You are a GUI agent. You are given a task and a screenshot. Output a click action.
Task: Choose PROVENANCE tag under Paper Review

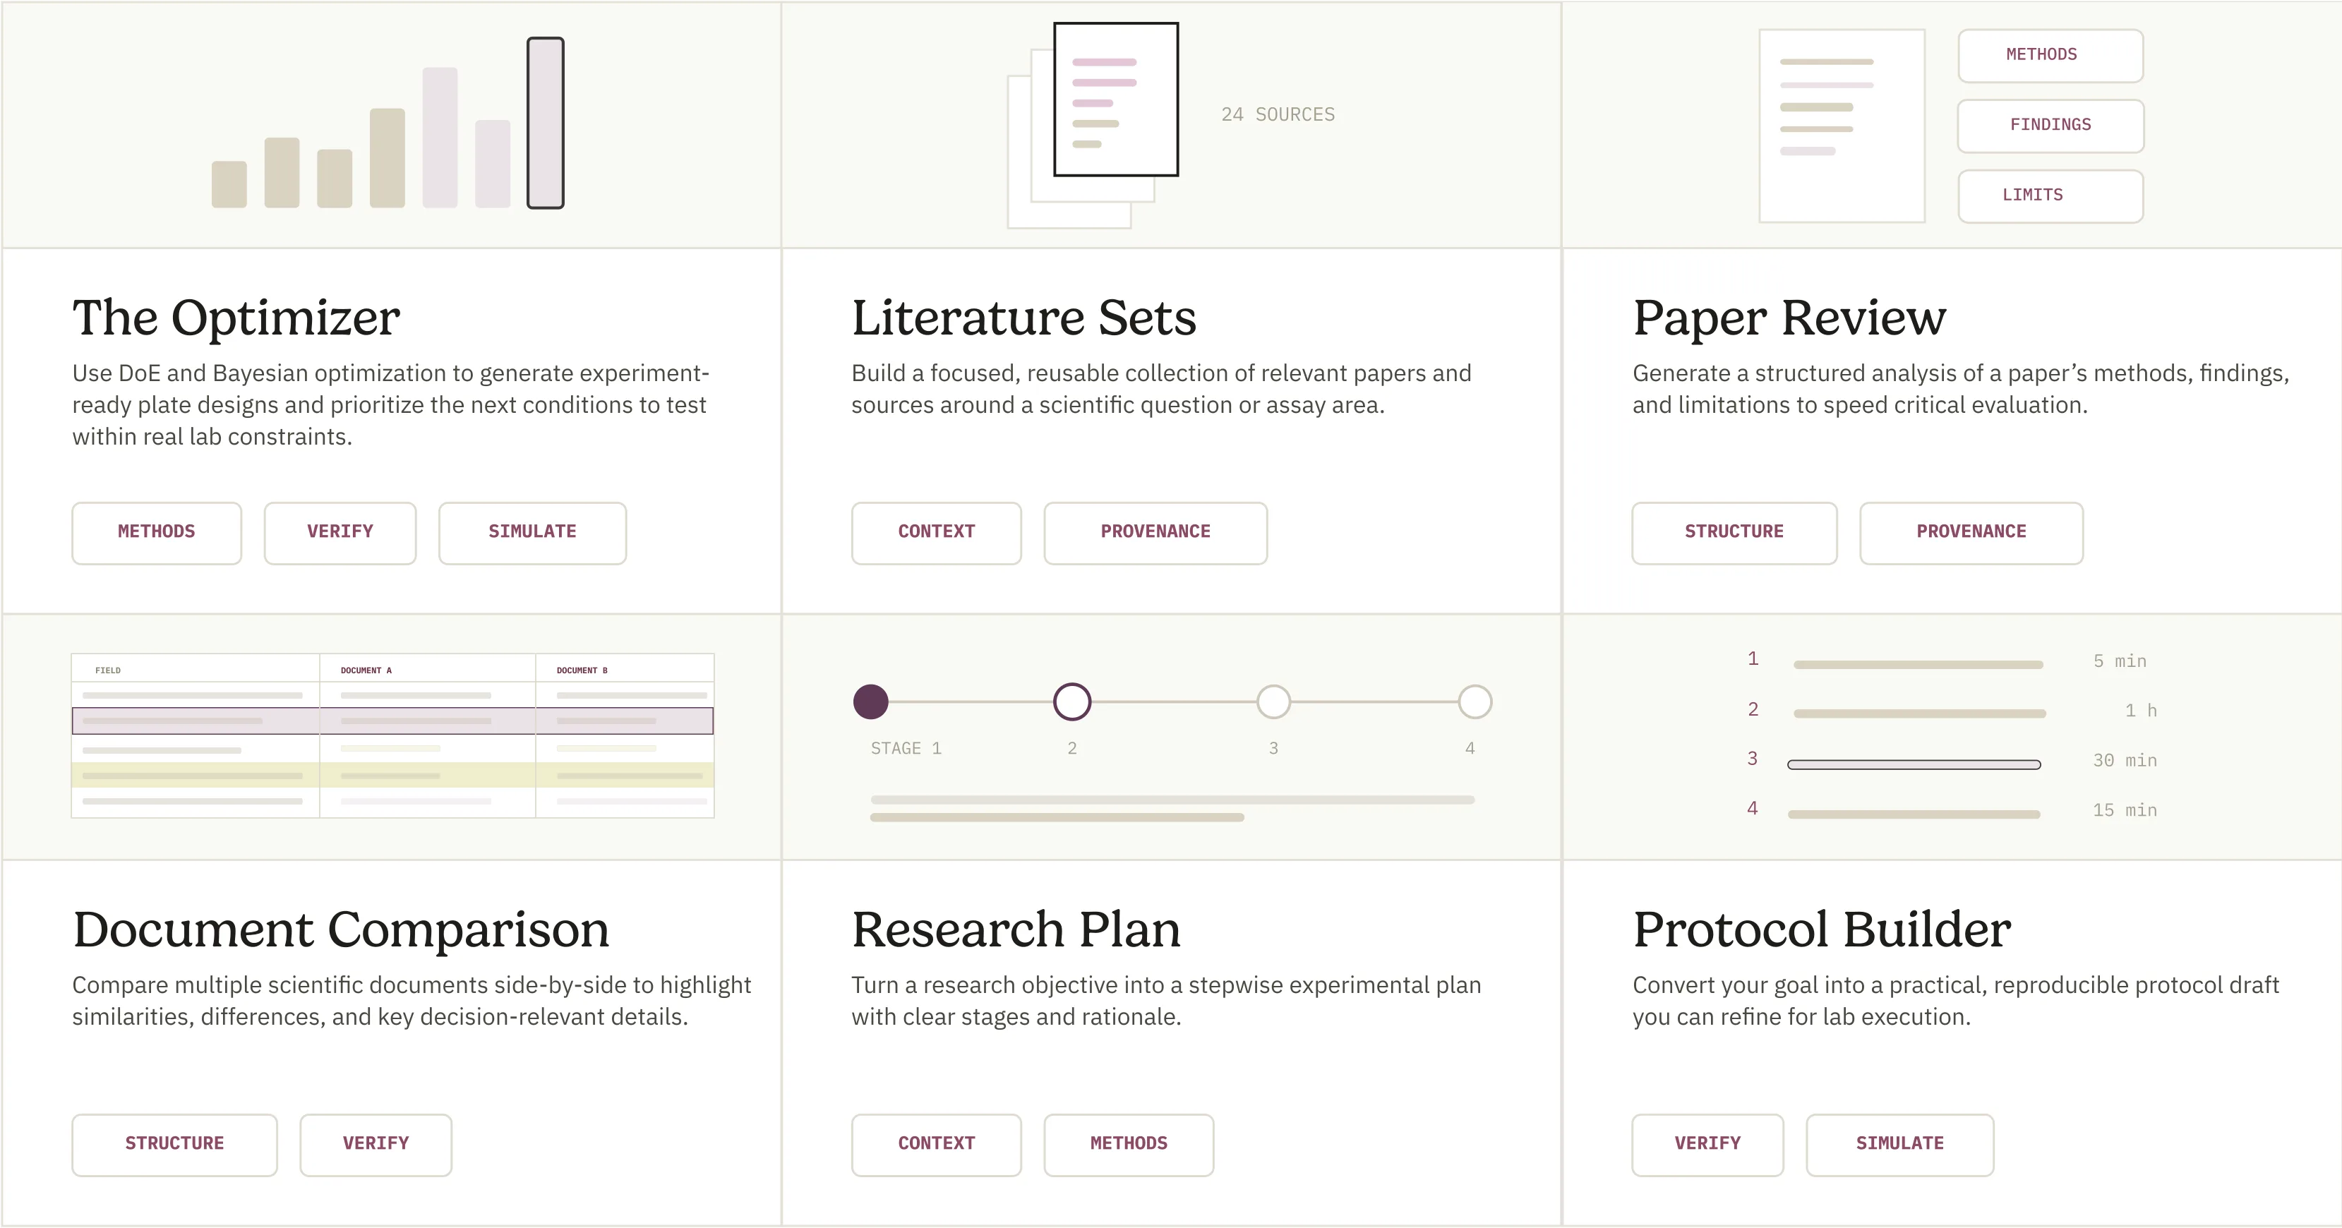point(1971,533)
